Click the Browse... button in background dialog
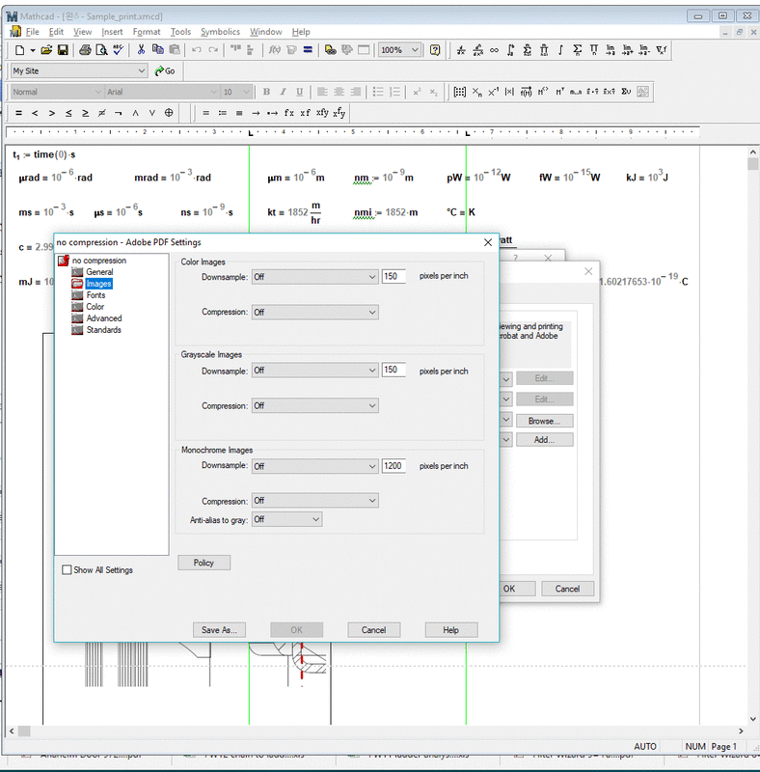760x772 pixels. coord(544,421)
